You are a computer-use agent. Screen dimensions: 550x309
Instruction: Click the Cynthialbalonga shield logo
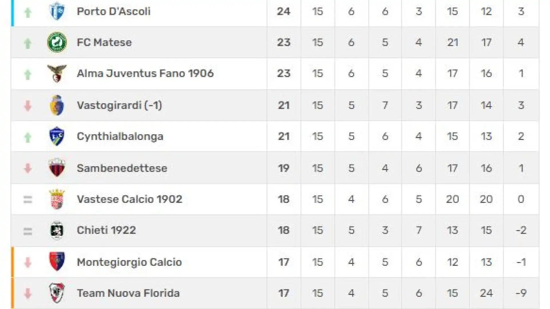57,136
